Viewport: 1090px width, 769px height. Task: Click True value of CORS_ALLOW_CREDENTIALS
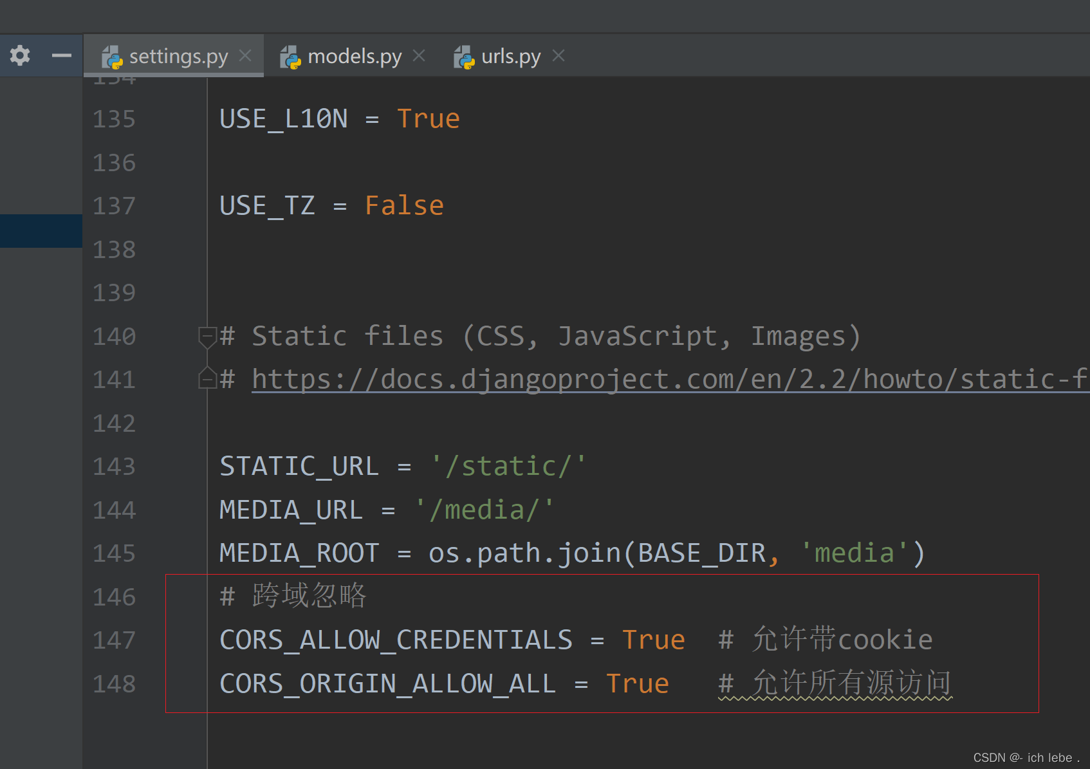click(x=654, y=640)
